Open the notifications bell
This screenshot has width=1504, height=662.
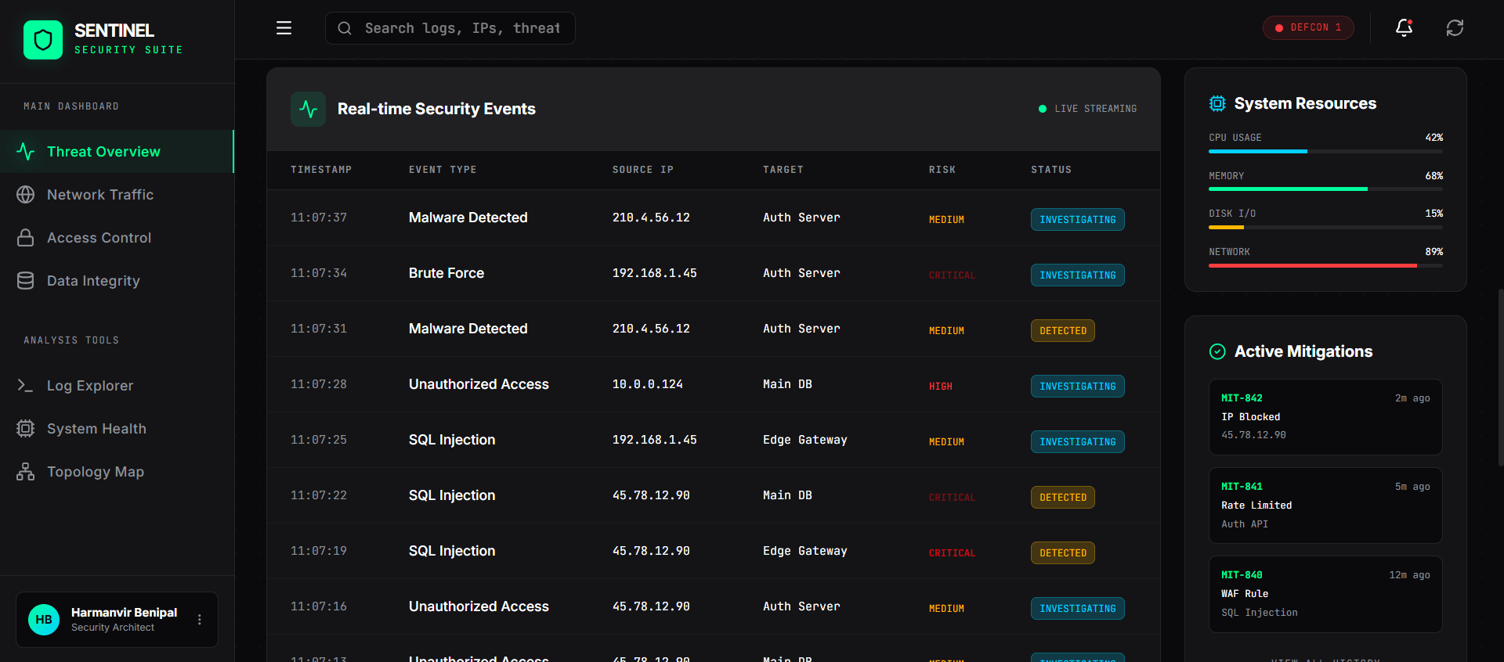pos(1404,28)
